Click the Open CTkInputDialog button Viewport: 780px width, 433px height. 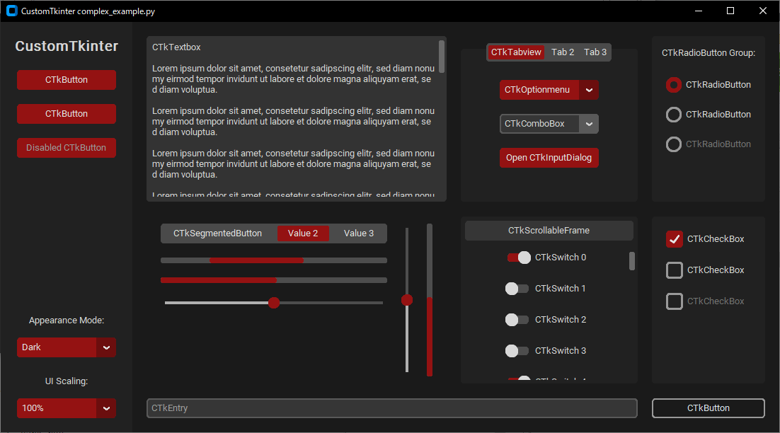549,157
